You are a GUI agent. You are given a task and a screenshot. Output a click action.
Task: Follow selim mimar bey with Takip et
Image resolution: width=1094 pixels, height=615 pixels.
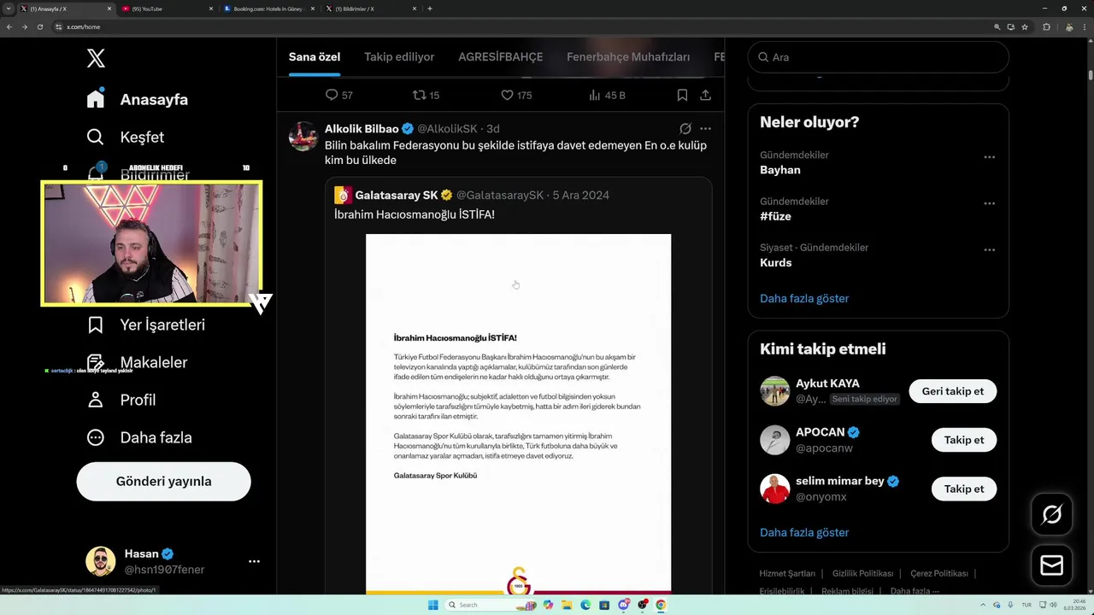[x=964, y=489]
